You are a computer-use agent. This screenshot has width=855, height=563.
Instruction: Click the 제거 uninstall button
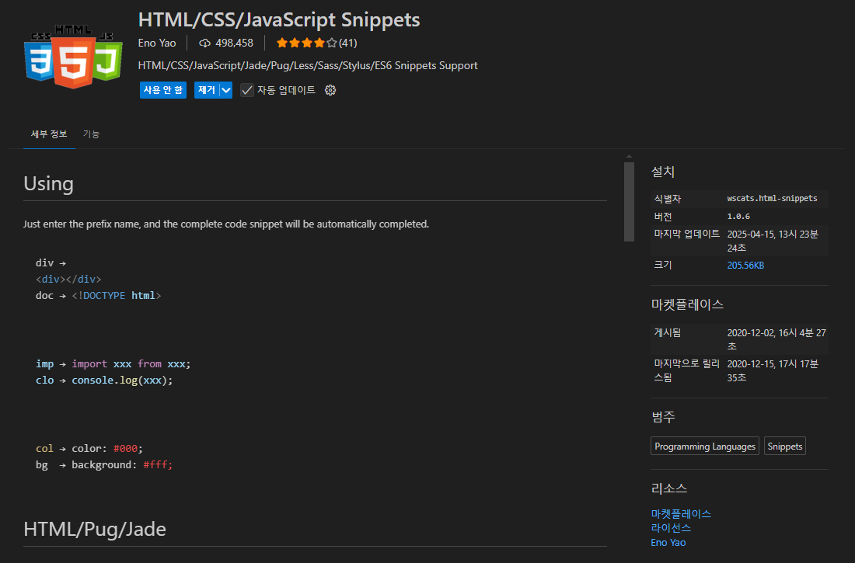point(207,91)
